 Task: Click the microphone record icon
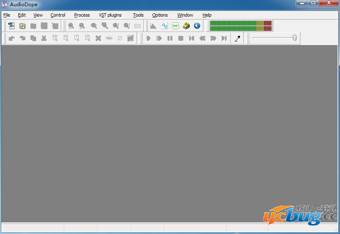click(x=237, y=38)
